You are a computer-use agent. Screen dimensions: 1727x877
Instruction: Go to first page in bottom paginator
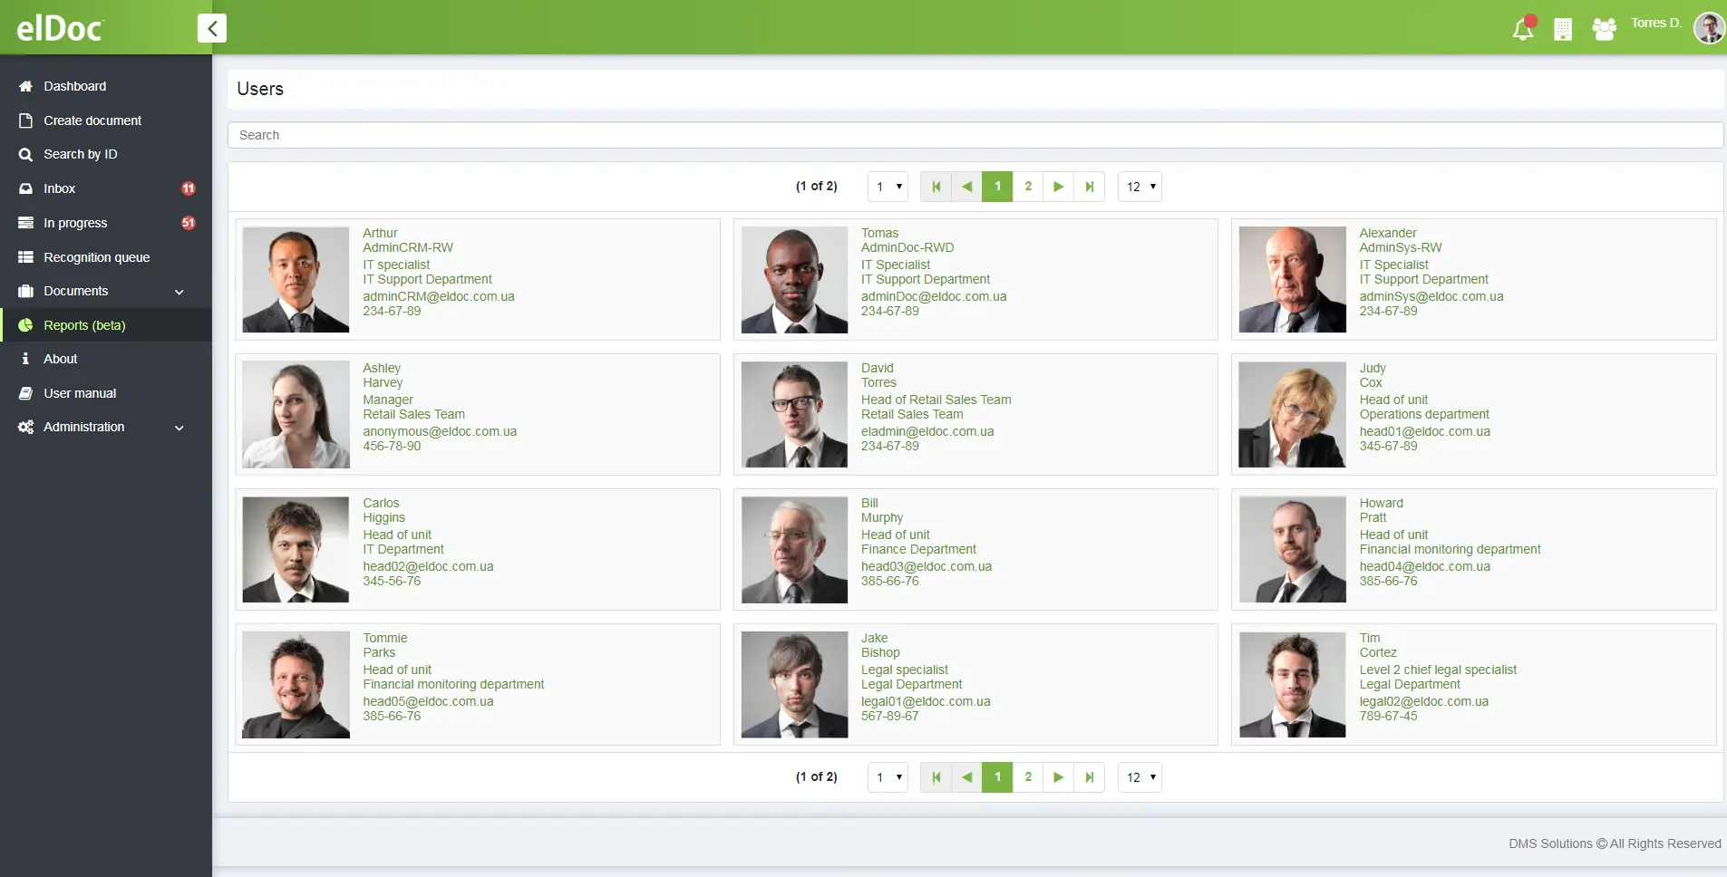(936, 777)
